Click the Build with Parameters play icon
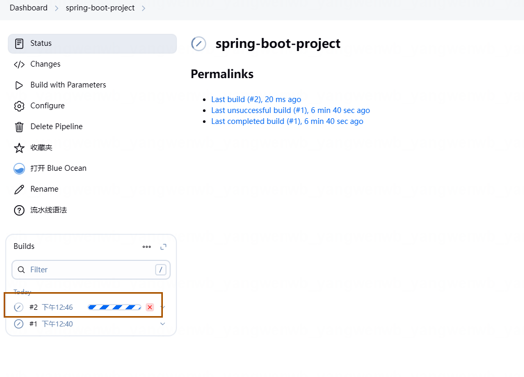Viewport: 524px width, 377px height. (19, 85)
